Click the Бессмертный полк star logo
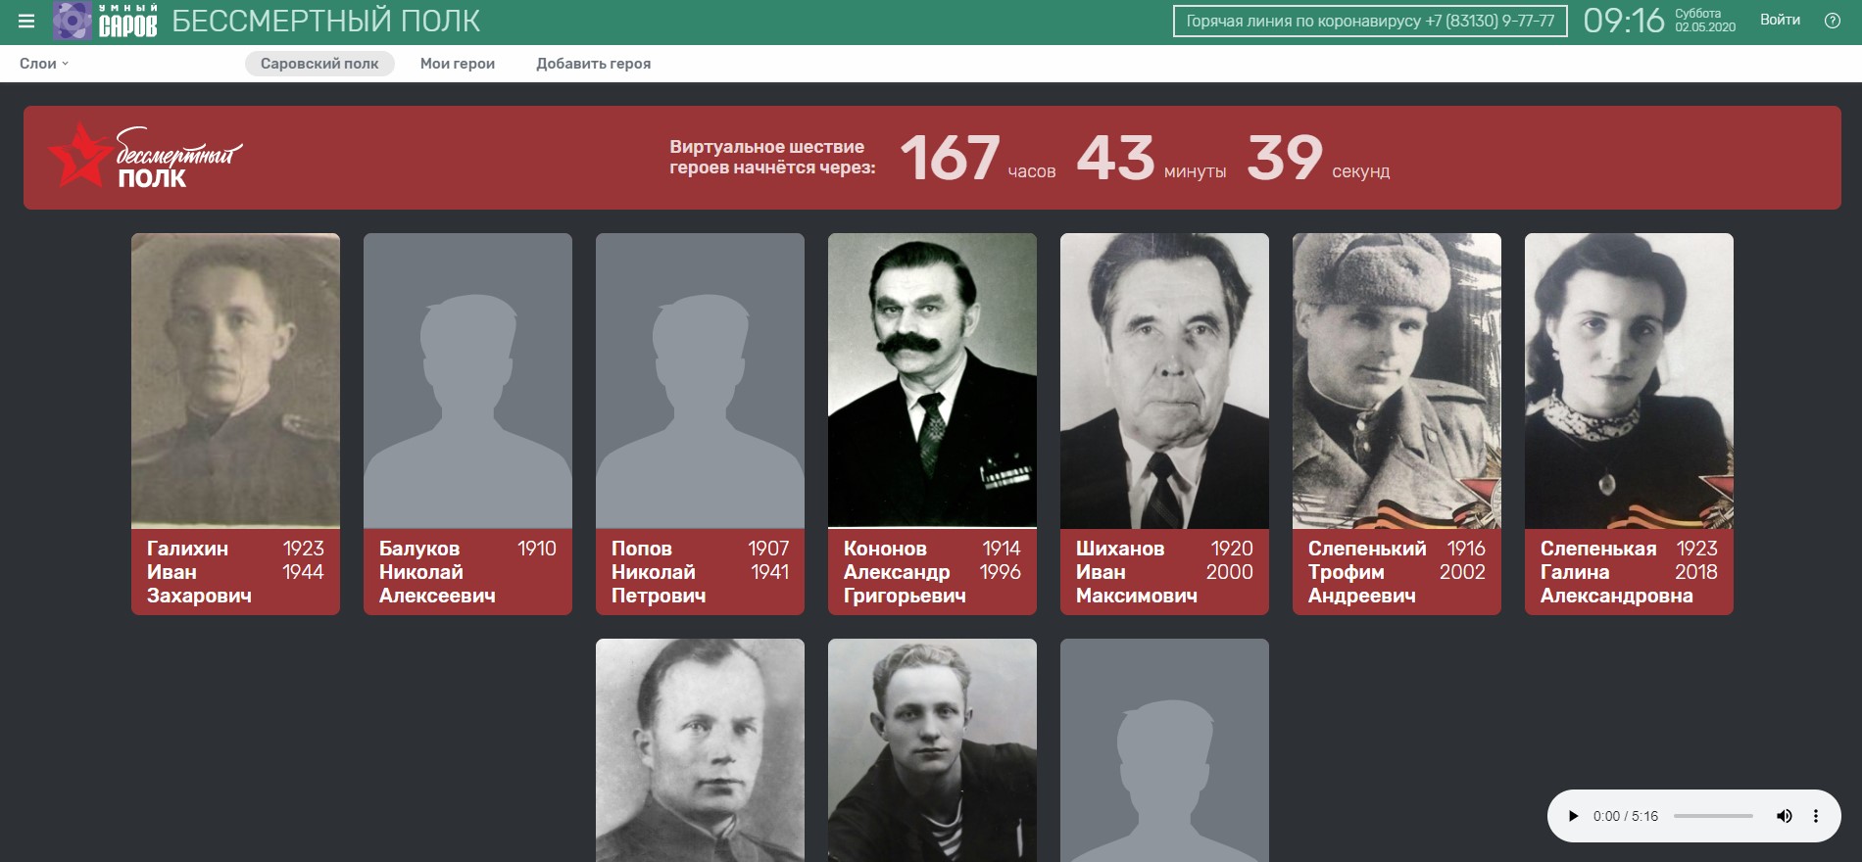Screen dimensions: 1862x862 click(x=144, y=158)
